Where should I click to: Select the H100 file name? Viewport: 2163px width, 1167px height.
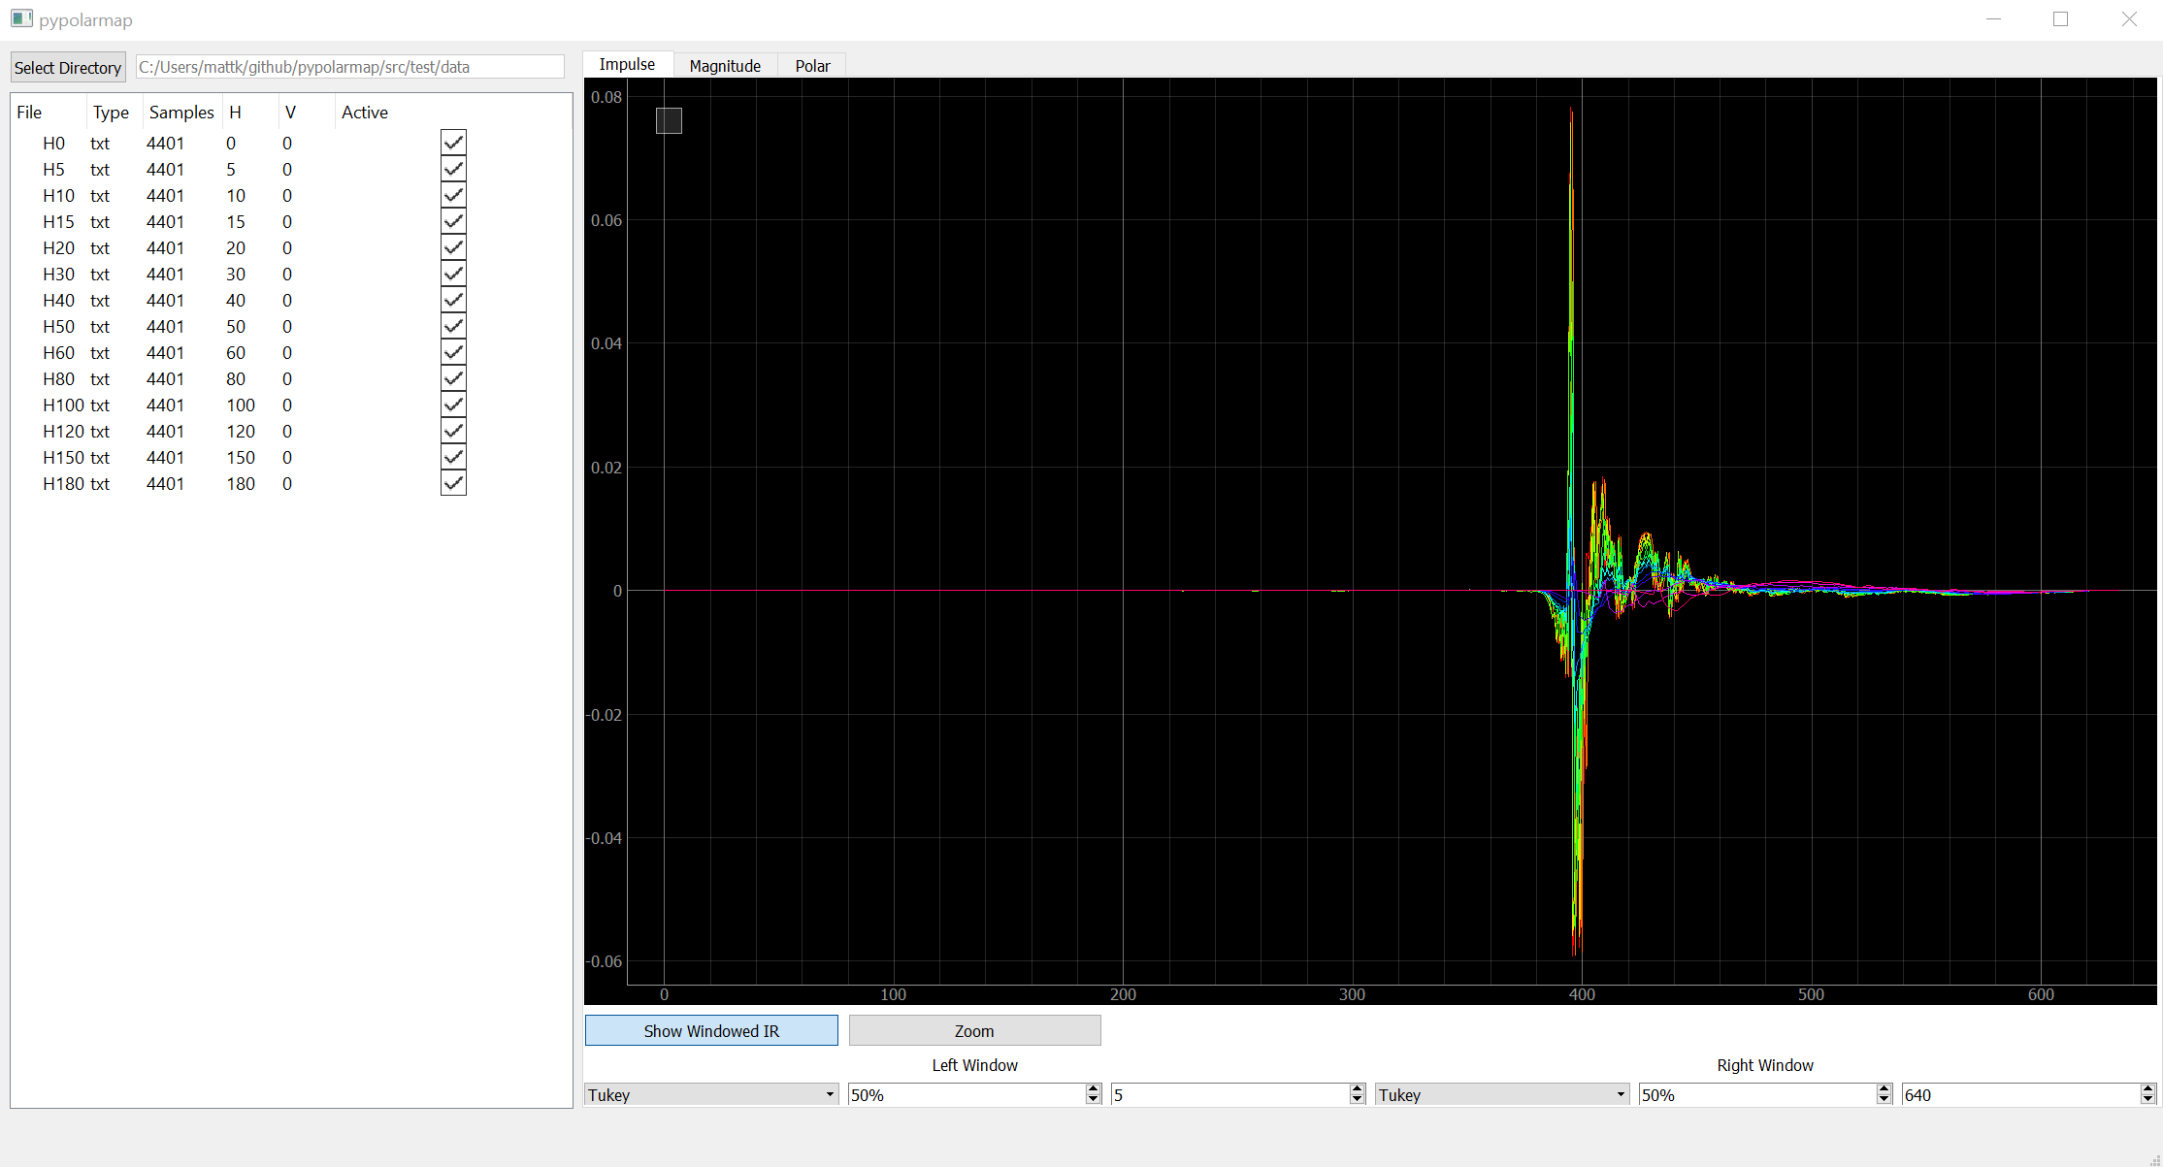63,405
